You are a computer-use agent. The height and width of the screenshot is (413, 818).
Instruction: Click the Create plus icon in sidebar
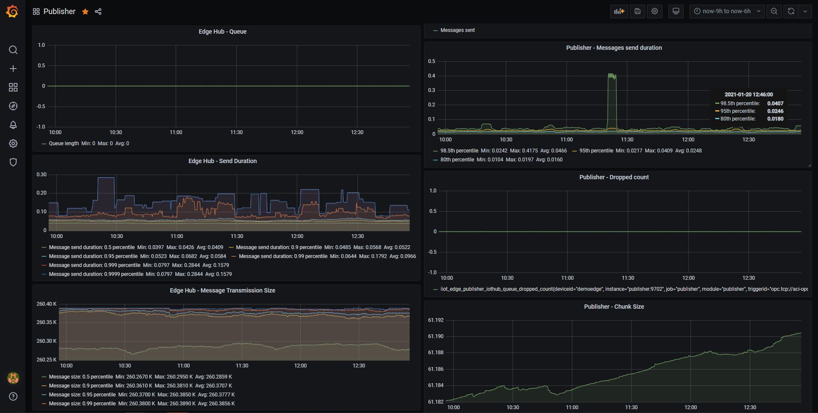coord(13,69)
